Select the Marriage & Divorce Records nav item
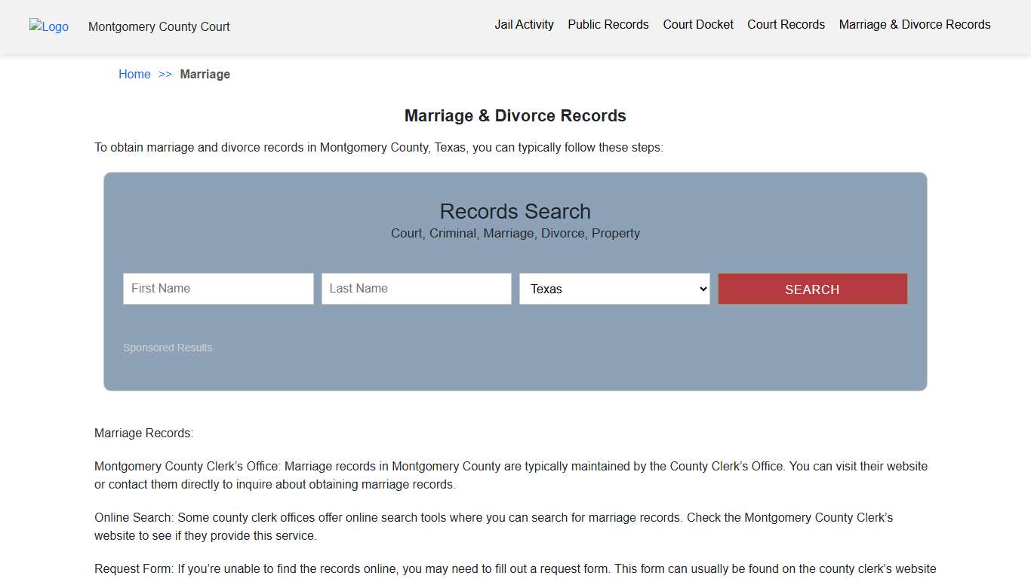The image size is (1031, 579). (914, 24)
